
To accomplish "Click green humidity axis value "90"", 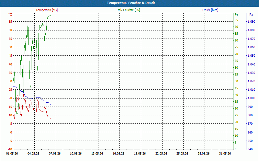I will (x=236, y=27).
